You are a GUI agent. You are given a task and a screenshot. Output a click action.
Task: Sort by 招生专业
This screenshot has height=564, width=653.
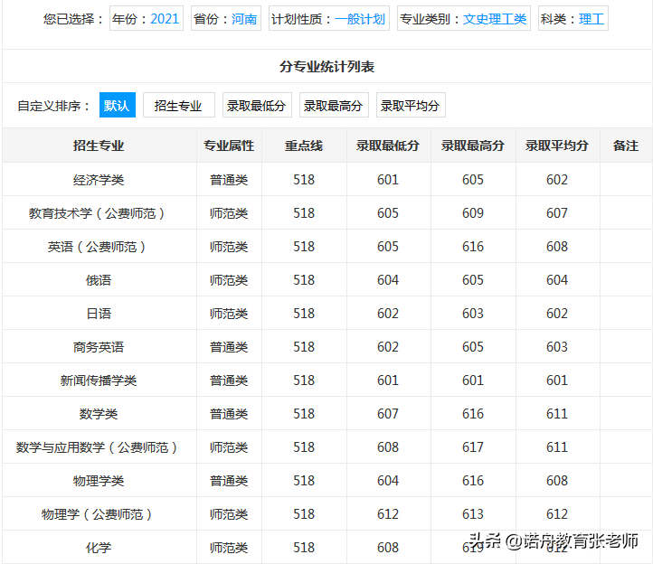179,105
